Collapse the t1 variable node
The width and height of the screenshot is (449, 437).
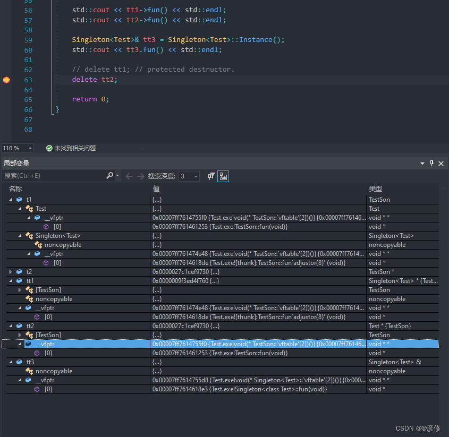[x=11, y=200]
